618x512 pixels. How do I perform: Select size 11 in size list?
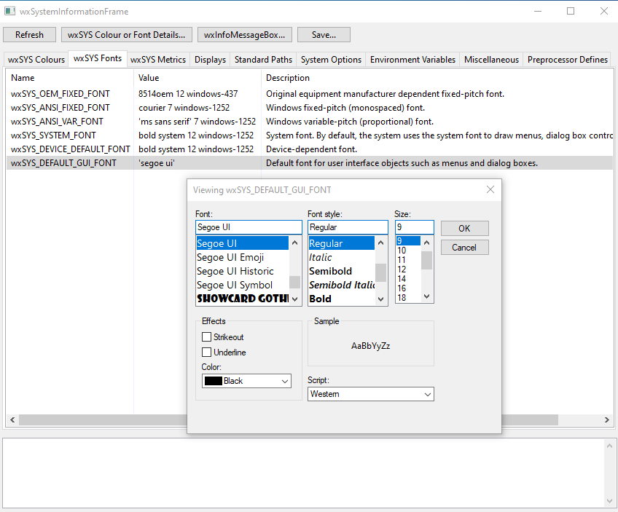pos(408,259)
